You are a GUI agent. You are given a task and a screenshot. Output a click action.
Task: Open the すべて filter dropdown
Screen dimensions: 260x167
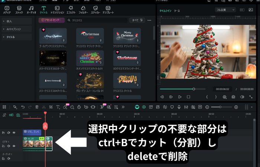137,20
